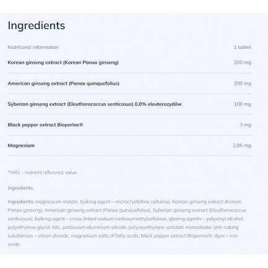This screenshot has height=268, width=268.
Task: Select the American ginseng extract row
Action: pyautogui.click(x=129, y=84)
